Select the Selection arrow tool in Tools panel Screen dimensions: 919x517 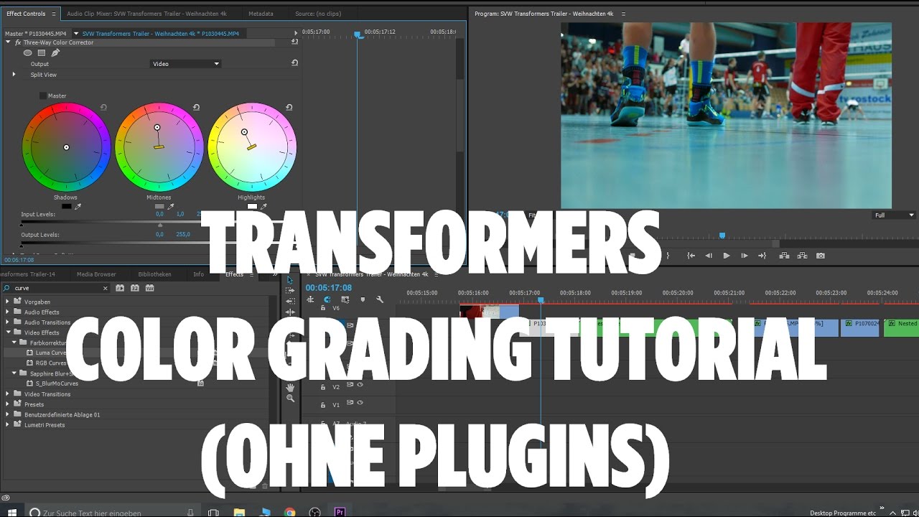click(x=290, y=280)
